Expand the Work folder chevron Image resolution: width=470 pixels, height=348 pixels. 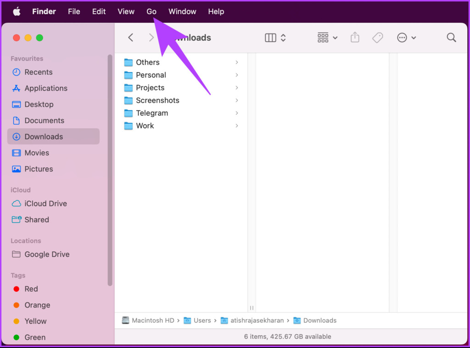(x=237, y=126)
